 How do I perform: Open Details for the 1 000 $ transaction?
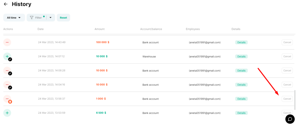coord(241,99)
